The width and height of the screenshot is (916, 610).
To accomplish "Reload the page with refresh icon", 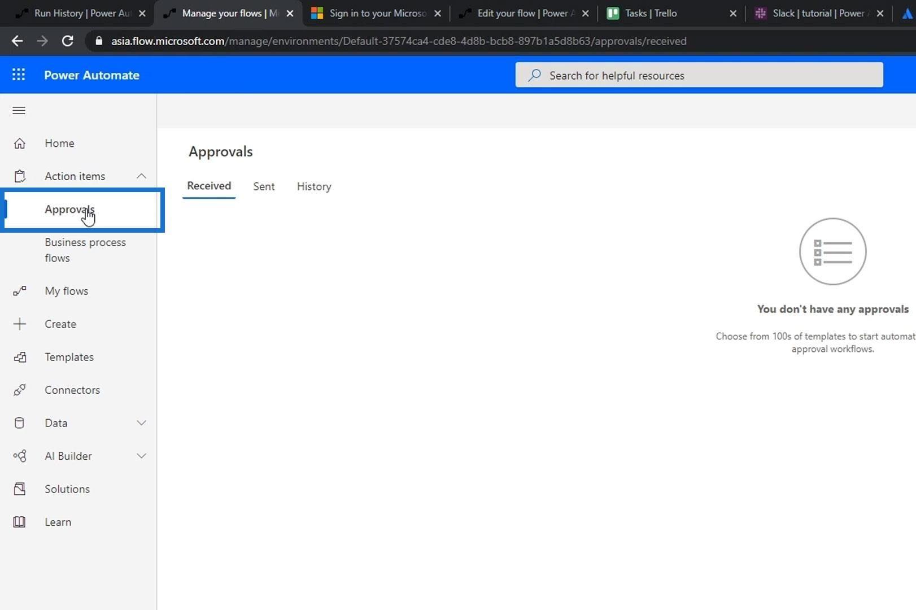I will [x=67, y=41].
